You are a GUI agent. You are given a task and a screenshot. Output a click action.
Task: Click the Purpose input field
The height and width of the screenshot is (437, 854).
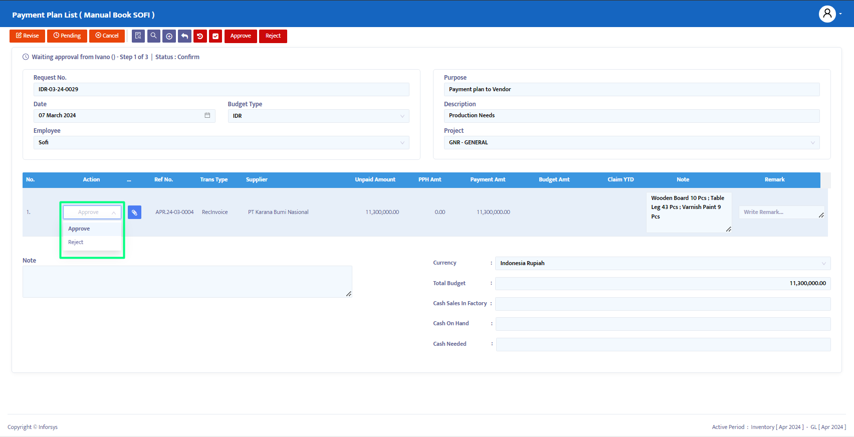[x=631, y=89]
